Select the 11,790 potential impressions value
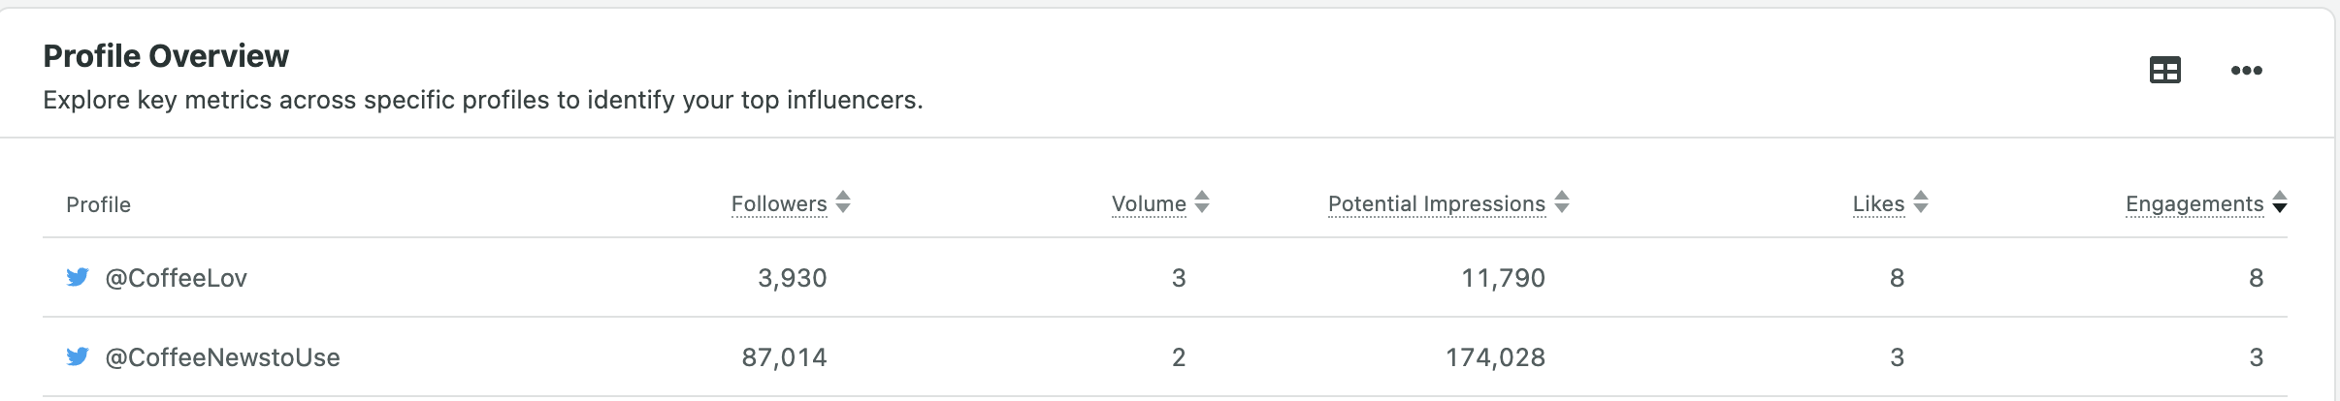The height and width of the screenshot is (401, 2340). 1503,279
